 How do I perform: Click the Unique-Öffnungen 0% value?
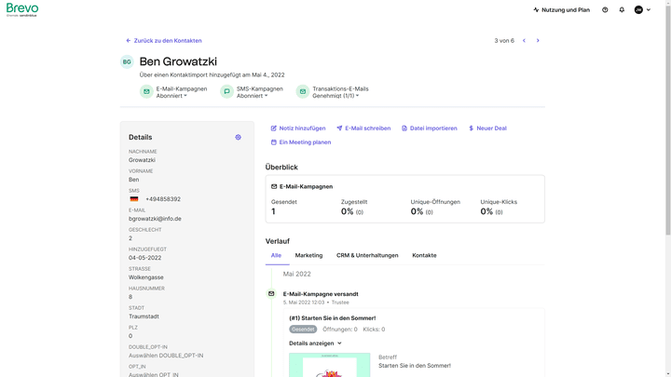[x=417, y=211]
